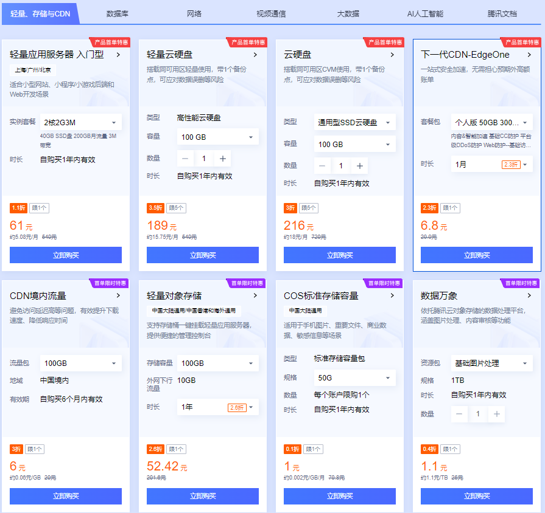
Task: Click the chevron next to COS标准存储容量
Action: tap(392, 295)
